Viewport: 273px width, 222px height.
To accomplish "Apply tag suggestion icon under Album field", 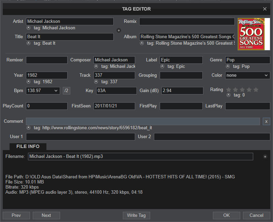I will click(142, 43).
